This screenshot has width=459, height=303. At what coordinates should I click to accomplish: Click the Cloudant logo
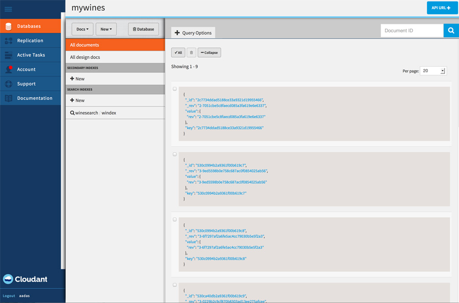(25, 279)
